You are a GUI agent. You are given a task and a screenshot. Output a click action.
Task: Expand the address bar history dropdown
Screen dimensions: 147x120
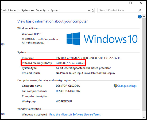tap(89, 10)
